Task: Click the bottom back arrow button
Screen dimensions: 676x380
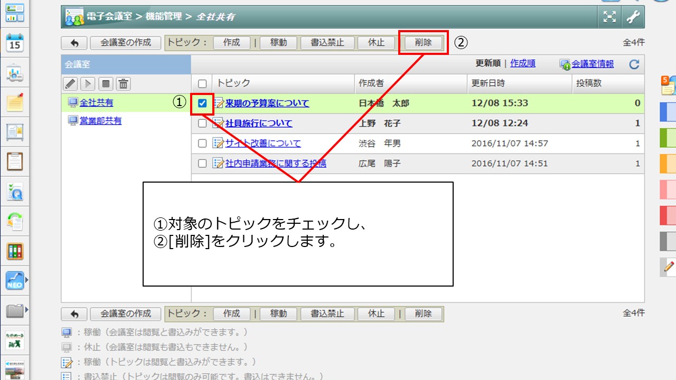Action: tap(74, 313)
